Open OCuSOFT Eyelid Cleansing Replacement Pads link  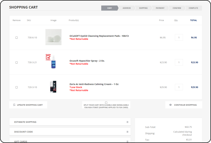(x=99, y=36)
